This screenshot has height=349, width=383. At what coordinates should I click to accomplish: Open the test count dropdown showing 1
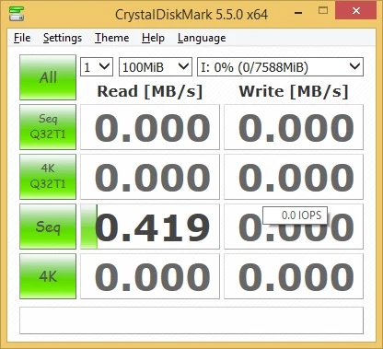(x=97, y=67)
